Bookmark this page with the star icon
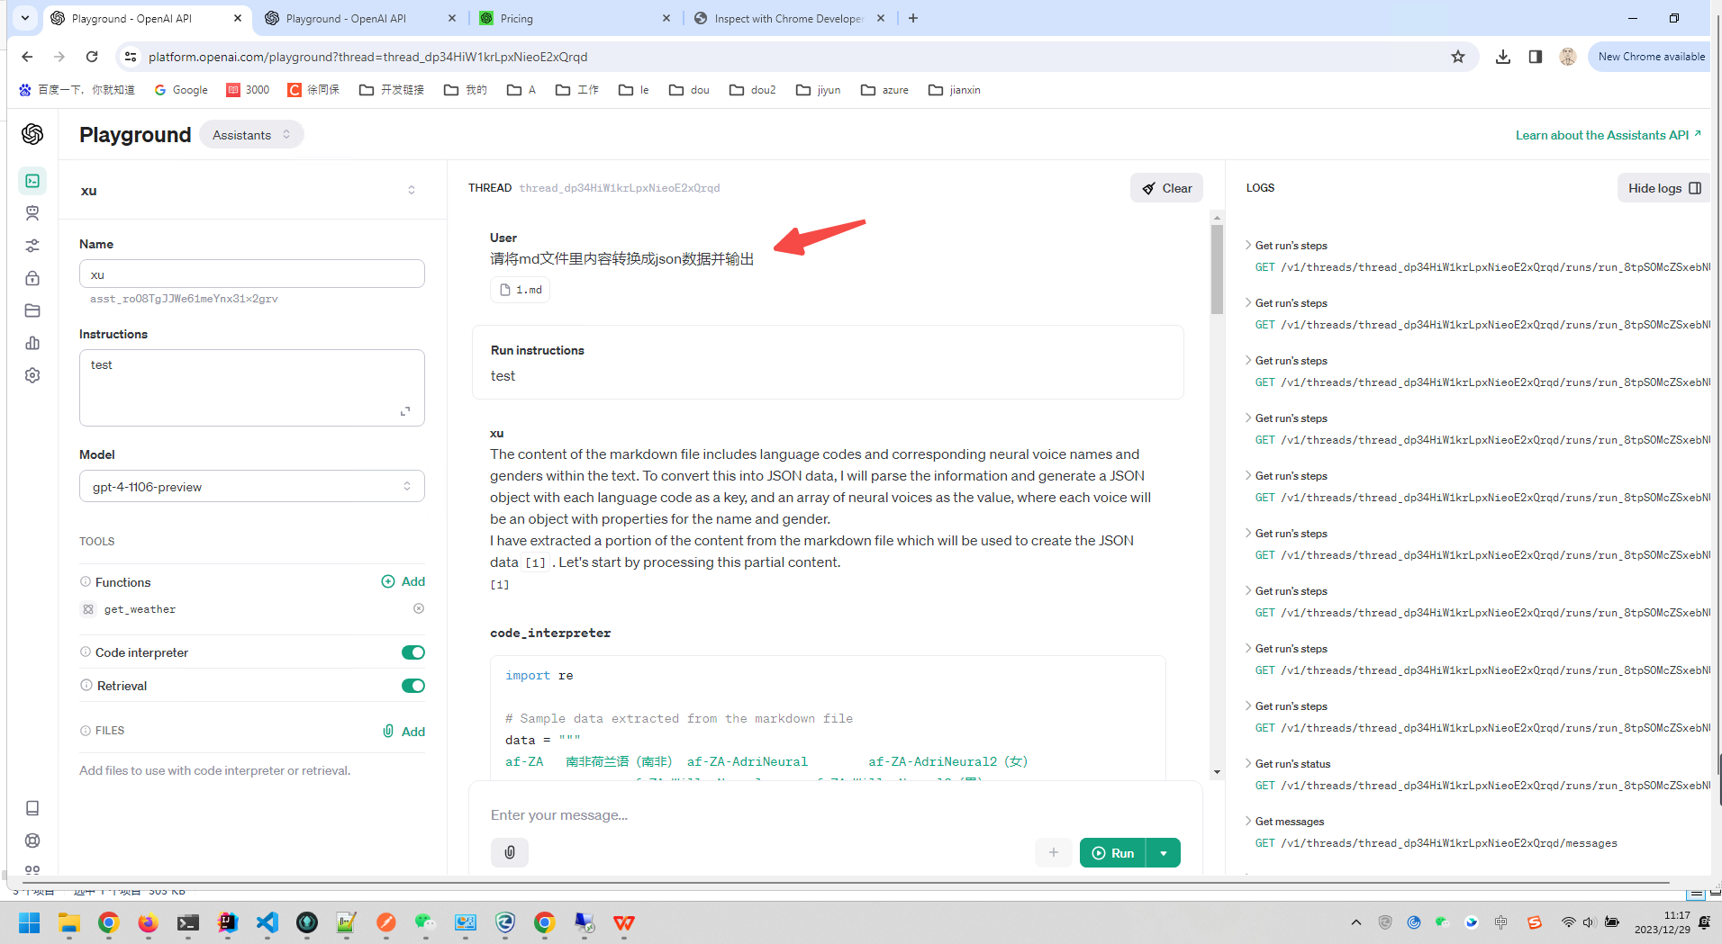The width and height of the screenshot is (1722, 944). tap(1458, 57)
